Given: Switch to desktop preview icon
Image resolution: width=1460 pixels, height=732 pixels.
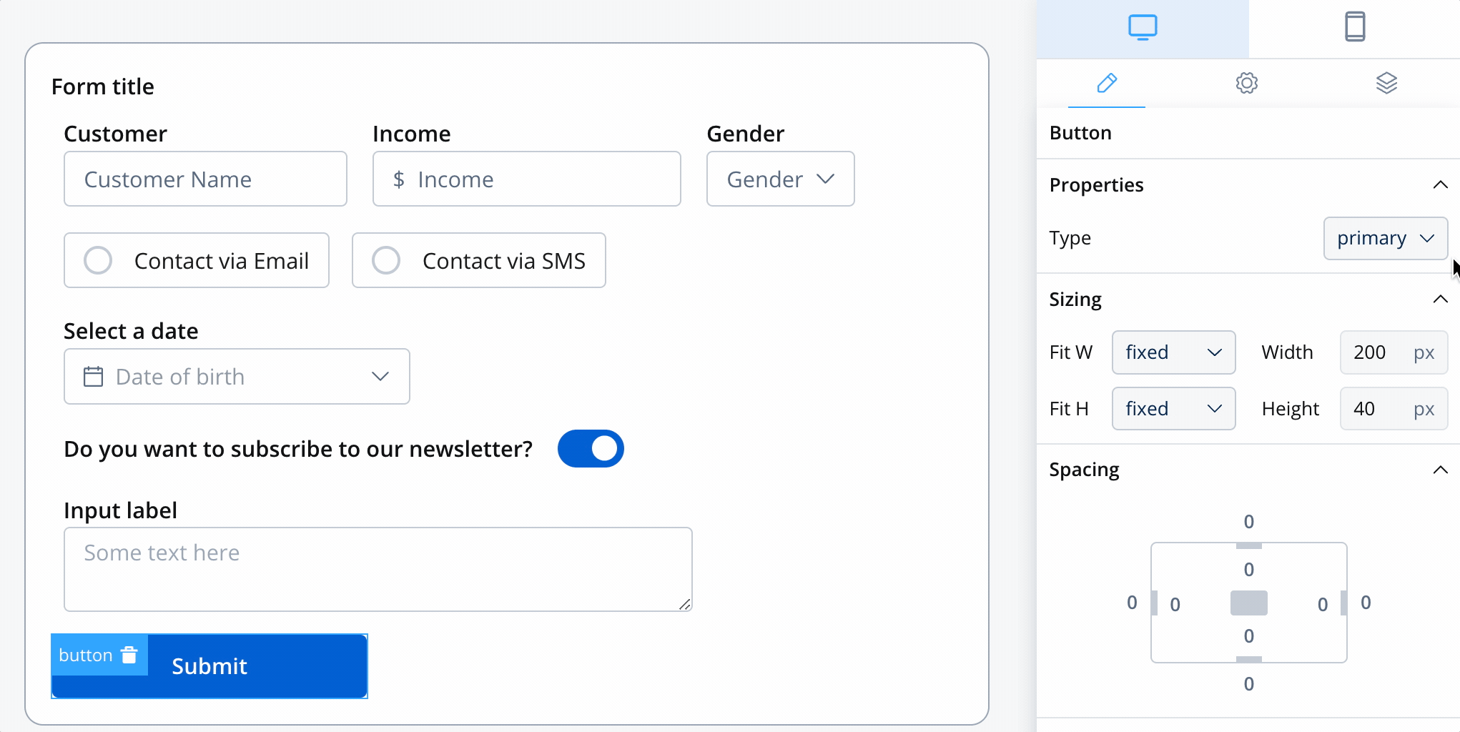Looking at the screenshot, I should (x=1143, y=28).
